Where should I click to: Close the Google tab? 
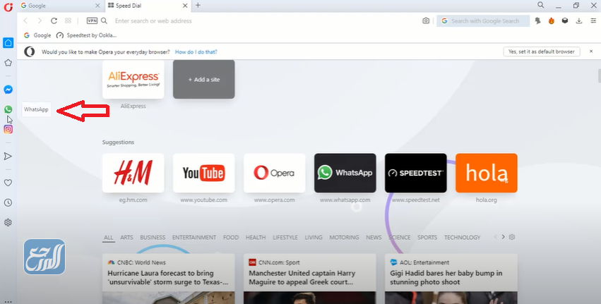[x=97, y=6]
